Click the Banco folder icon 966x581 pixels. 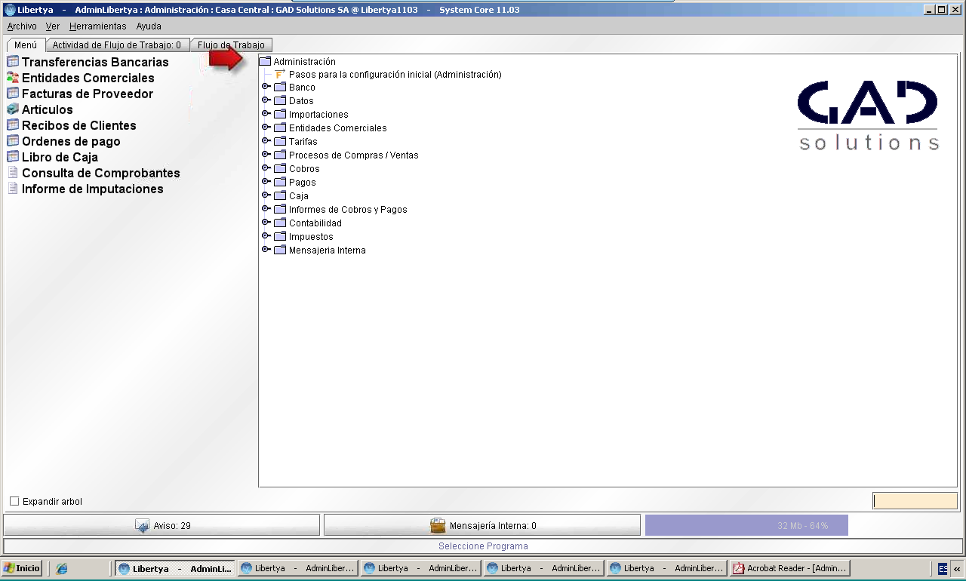coord(280,88)
